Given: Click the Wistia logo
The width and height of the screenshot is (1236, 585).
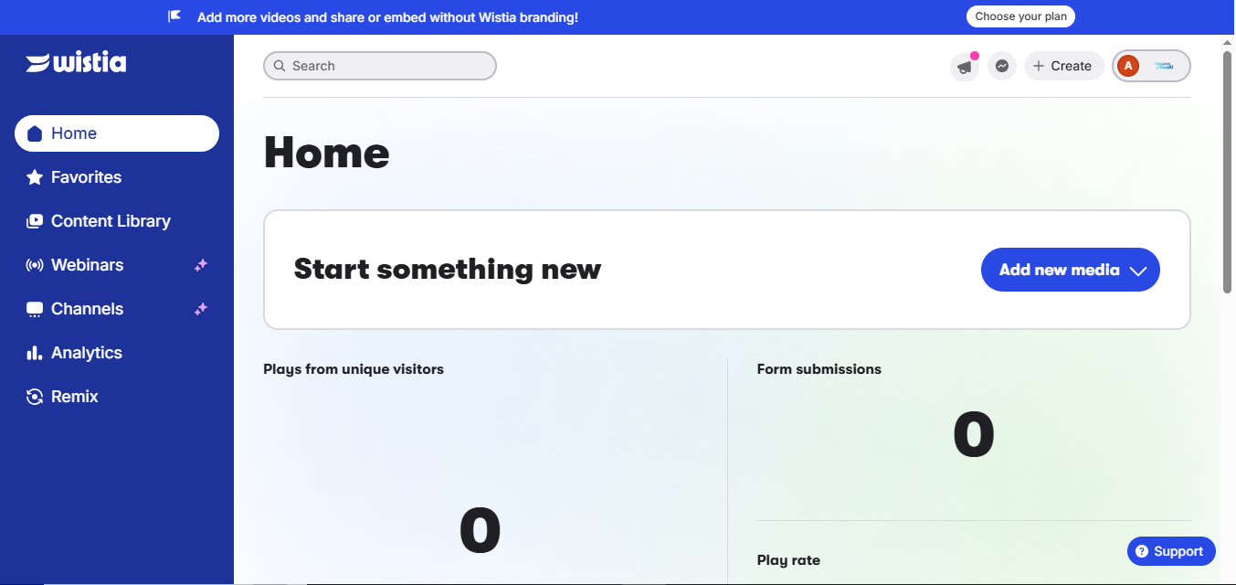Looking at the screenshot, I should tap(76, 63).
